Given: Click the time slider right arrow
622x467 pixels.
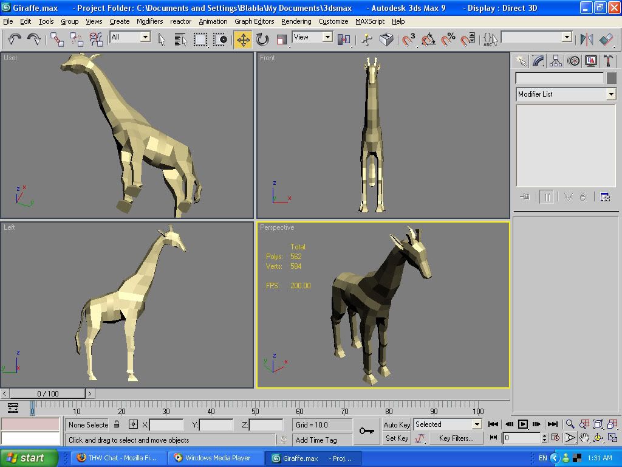Looking at the screenshot, I should point(90,393).
